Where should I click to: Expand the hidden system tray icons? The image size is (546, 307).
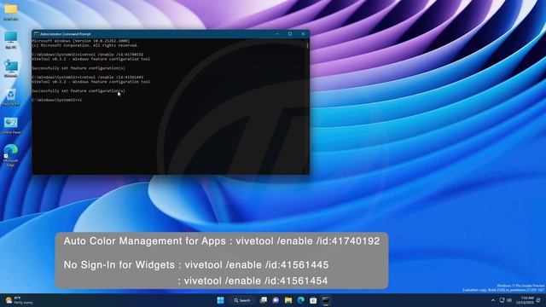coord(493,300)
